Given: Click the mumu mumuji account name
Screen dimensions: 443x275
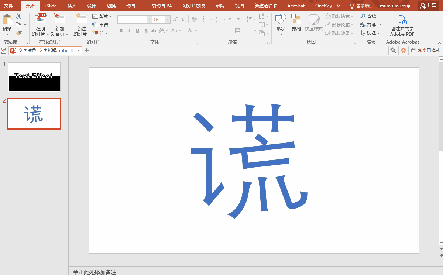Looking at the screenshot, I should 397,6.
